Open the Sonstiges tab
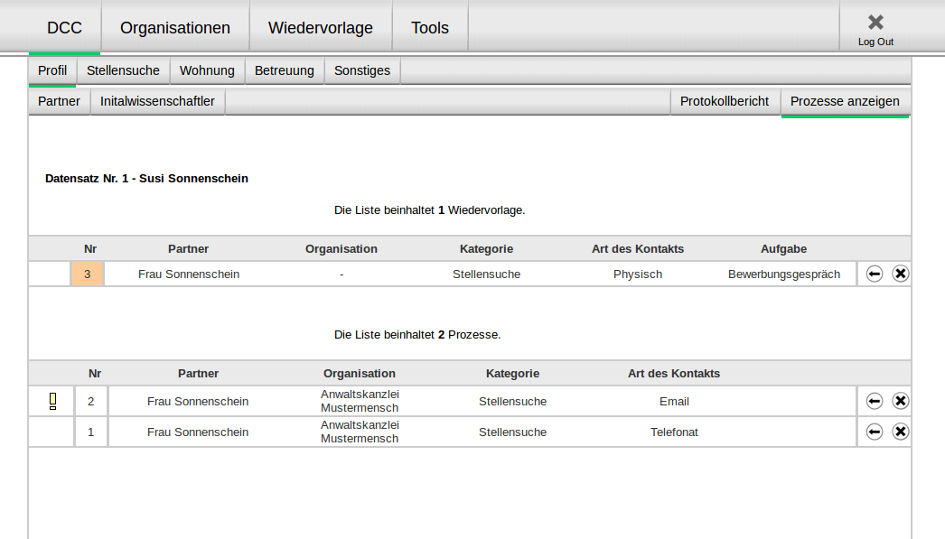Viewport: 945px width, 539px height. click(362, 70)
